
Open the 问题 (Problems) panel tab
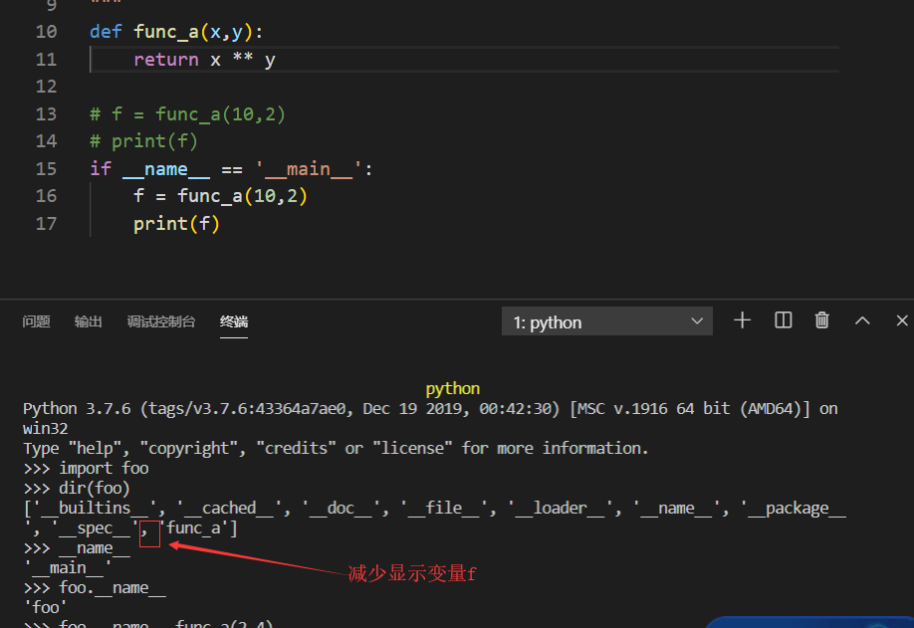click(36, 321)
